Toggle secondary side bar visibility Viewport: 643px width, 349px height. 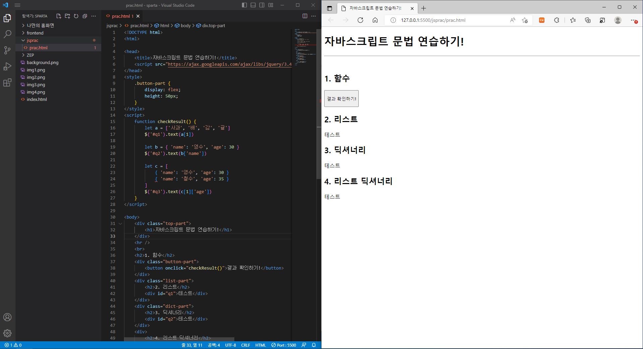coord(262,5)
